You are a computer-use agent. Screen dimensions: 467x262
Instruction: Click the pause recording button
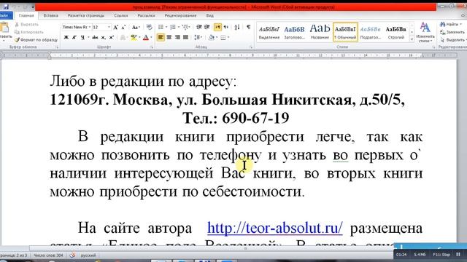[458, 254]
